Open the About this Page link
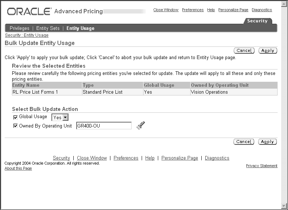 pos(18,168)
